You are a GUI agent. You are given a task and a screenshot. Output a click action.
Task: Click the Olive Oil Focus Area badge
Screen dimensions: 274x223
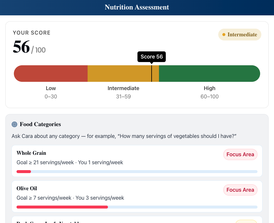click(x=240, y=190)
